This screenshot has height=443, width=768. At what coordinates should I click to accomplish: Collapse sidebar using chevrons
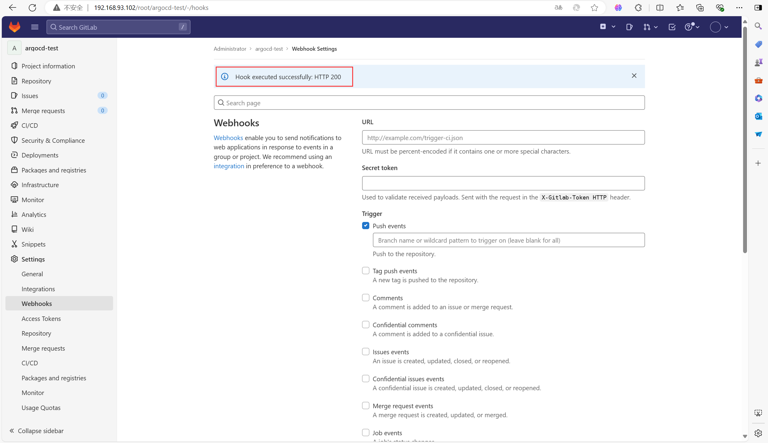coord(12,430)
